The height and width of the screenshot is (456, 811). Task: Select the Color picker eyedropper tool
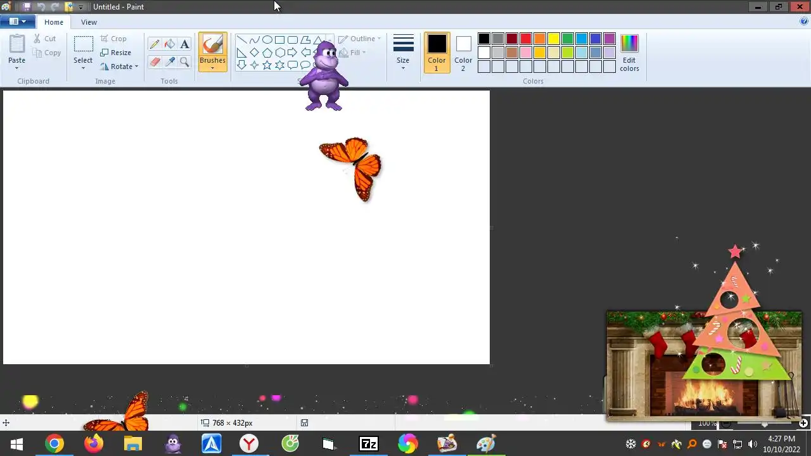169,61
